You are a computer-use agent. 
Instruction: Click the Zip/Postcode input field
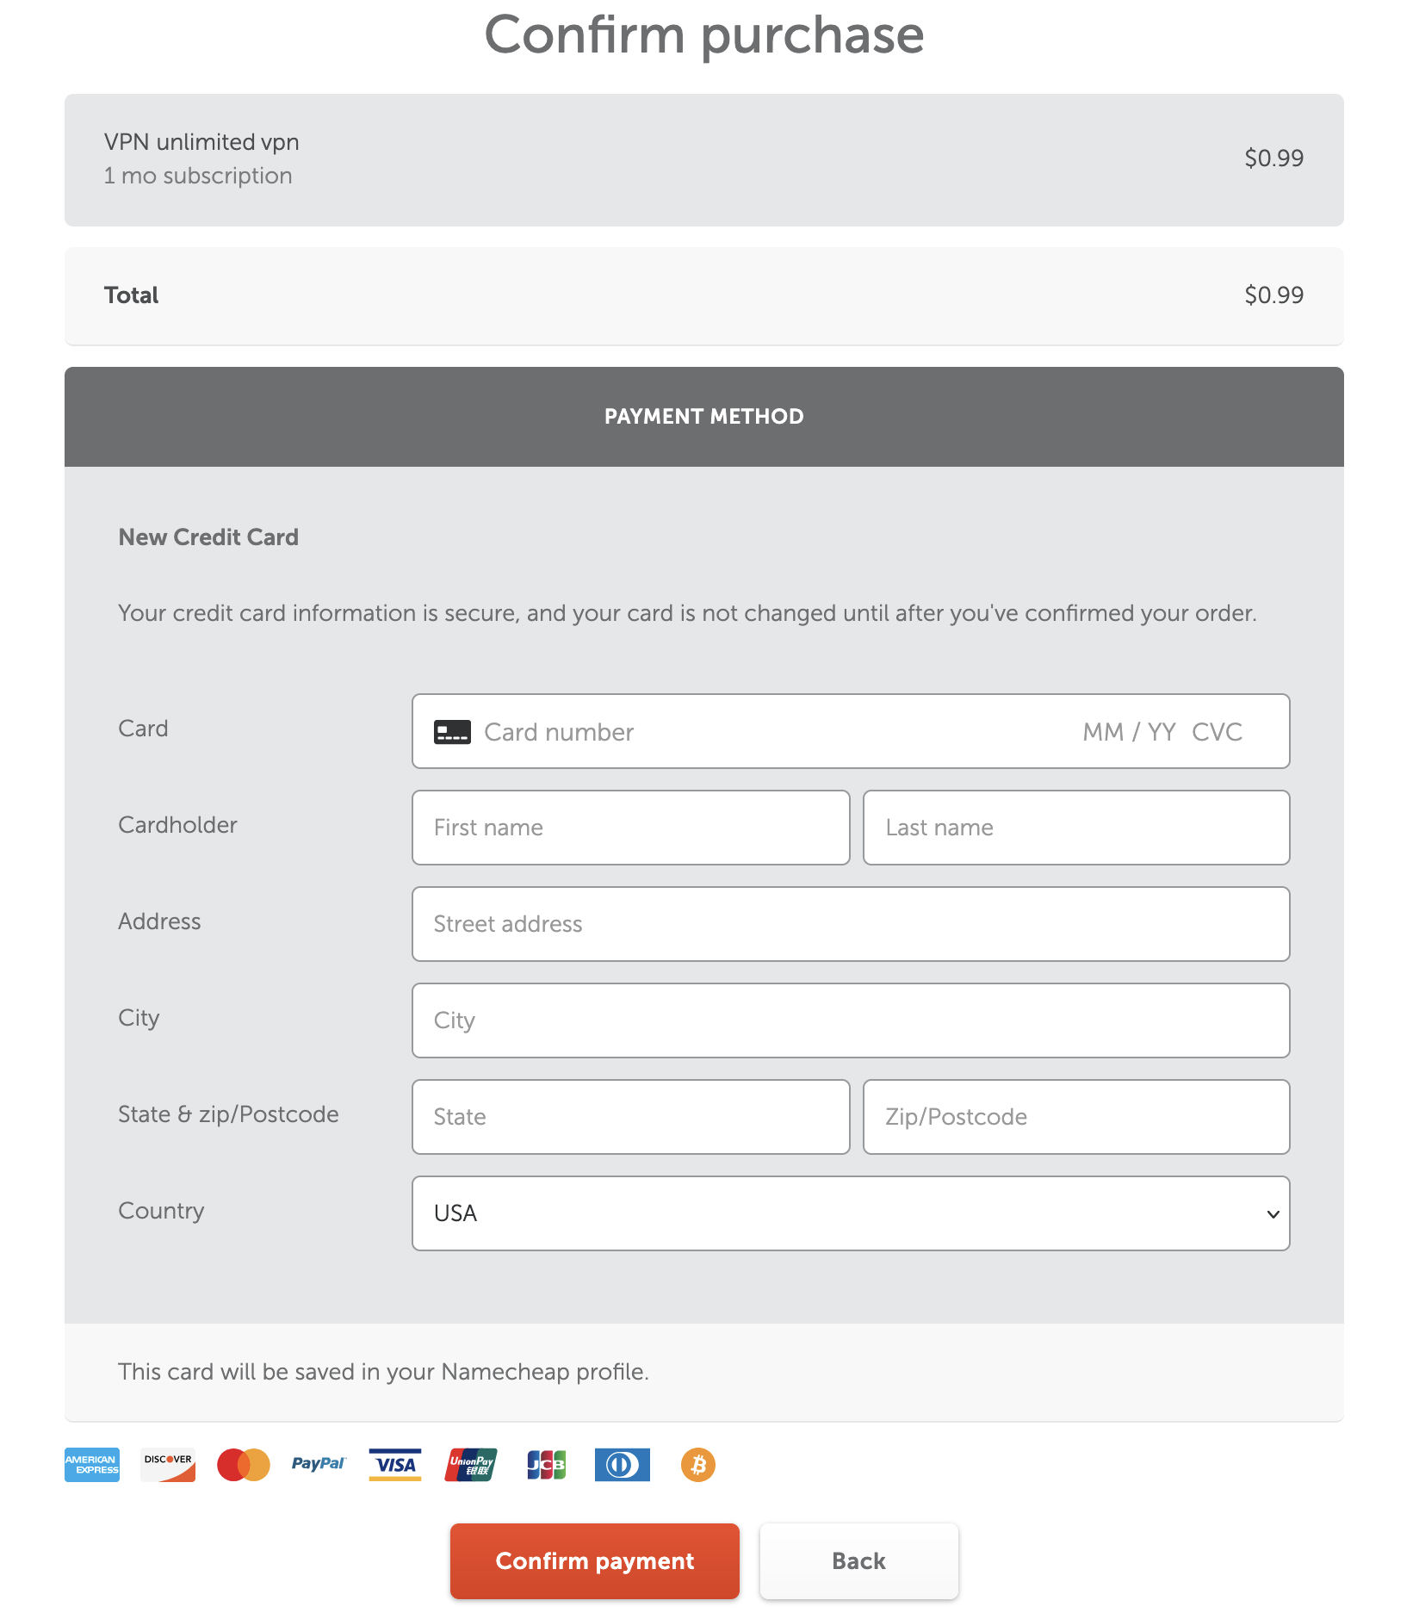[x=1076, y=1117]
